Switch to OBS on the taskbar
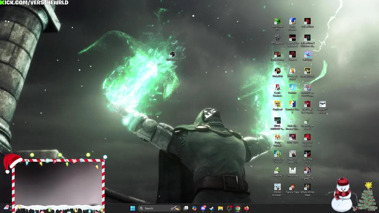 pyautogui.click(x=229, y=208)
